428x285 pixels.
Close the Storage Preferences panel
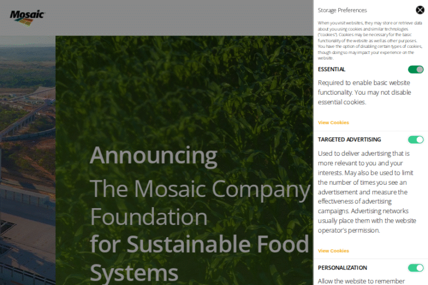[420, 10]
